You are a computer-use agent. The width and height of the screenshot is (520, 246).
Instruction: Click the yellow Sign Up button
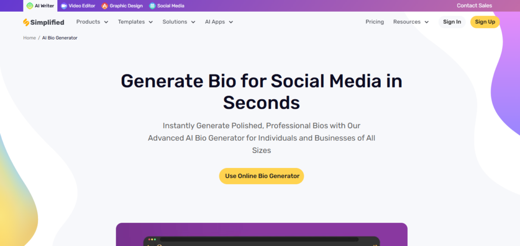(x=485, y=22)
